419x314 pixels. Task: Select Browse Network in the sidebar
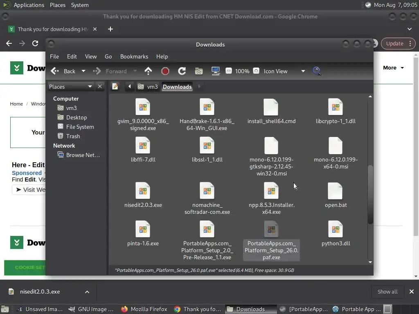point(79,155)
